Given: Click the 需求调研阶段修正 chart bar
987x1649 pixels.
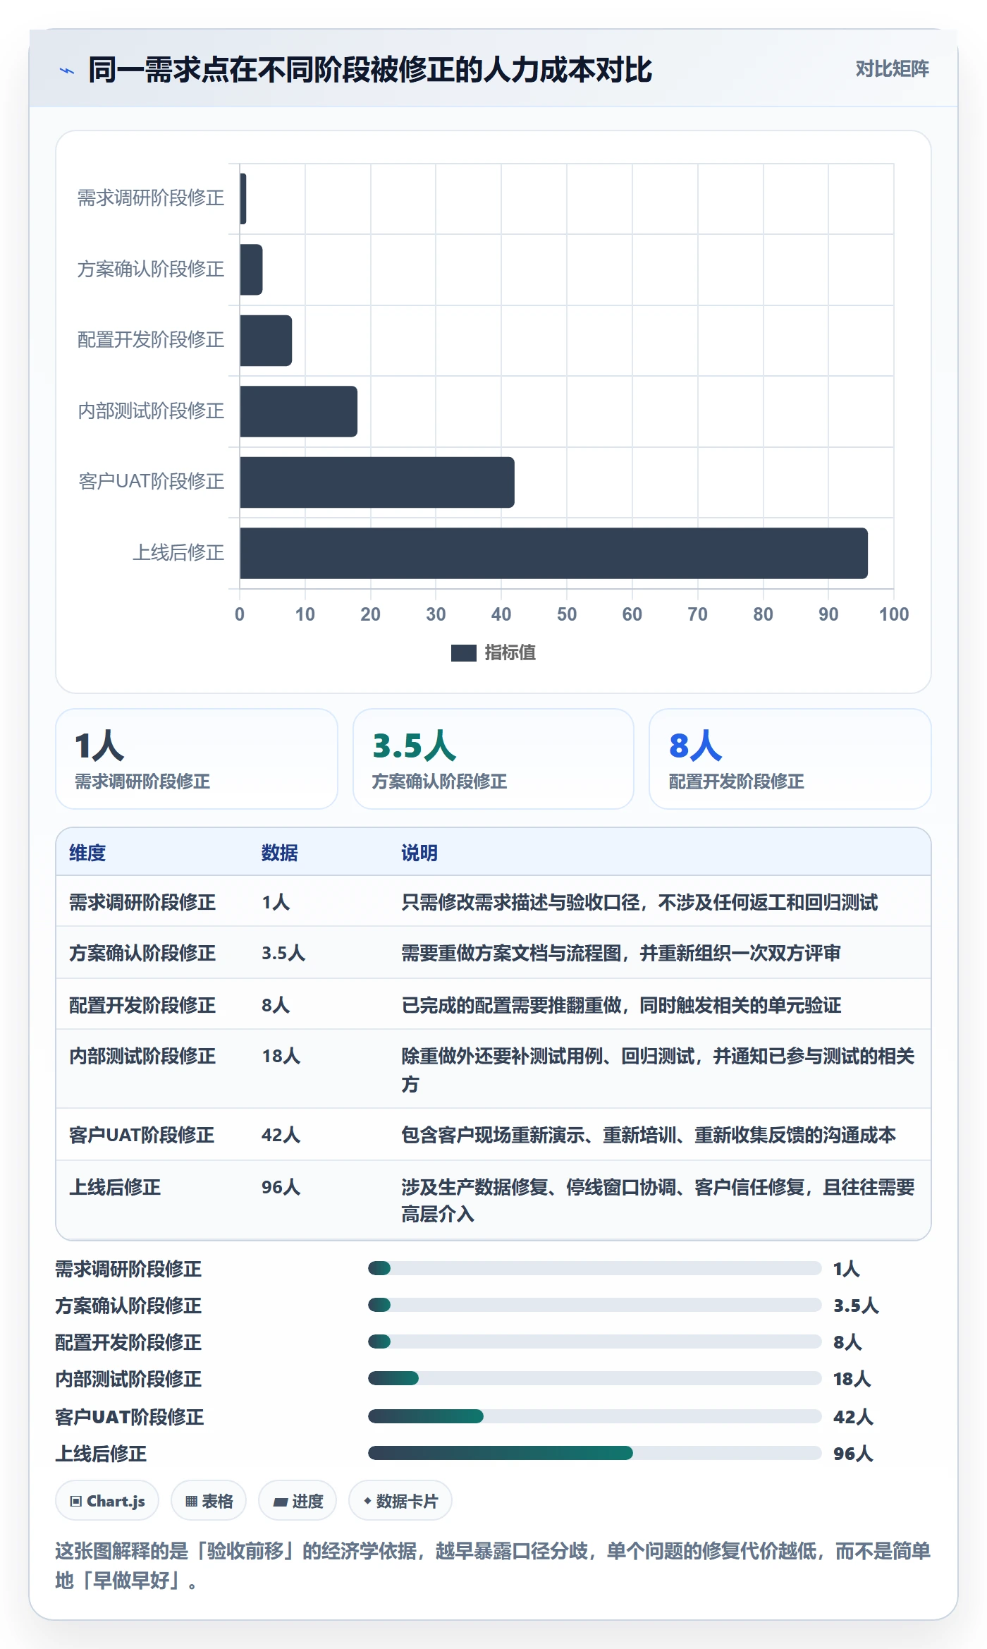Looking at the screenshot, I should click(x=243, y=199).
